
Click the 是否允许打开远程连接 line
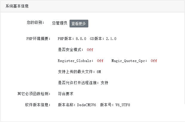[x=83, y=83]
